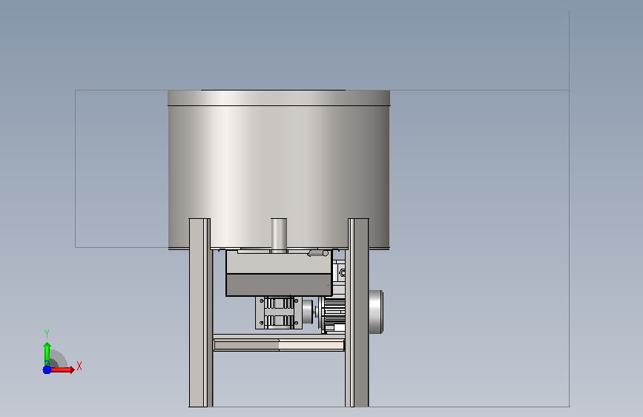Select the tank's top rim band
Image resolution: width=643 pixels, height=417 pixels.
pyautogui.click(x=279, y=98)
